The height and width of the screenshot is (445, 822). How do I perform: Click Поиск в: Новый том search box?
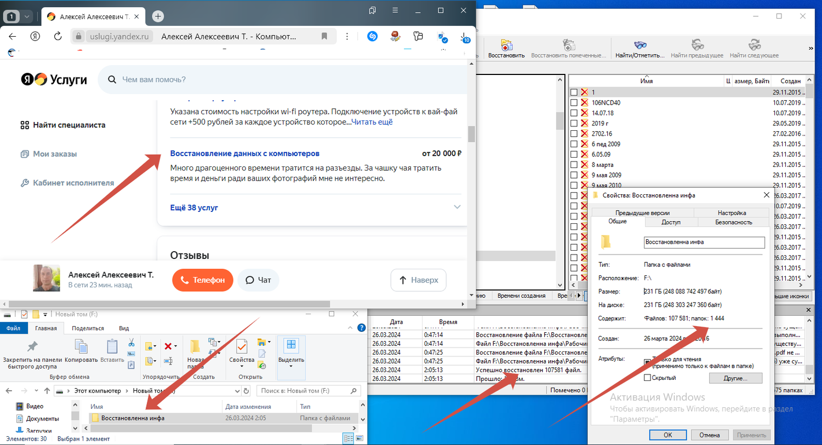[x=310, y=391]
